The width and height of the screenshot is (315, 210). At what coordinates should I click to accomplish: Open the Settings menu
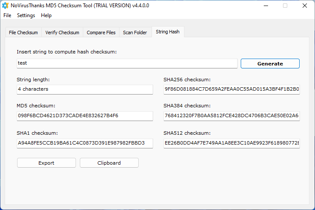coord(26,15)
